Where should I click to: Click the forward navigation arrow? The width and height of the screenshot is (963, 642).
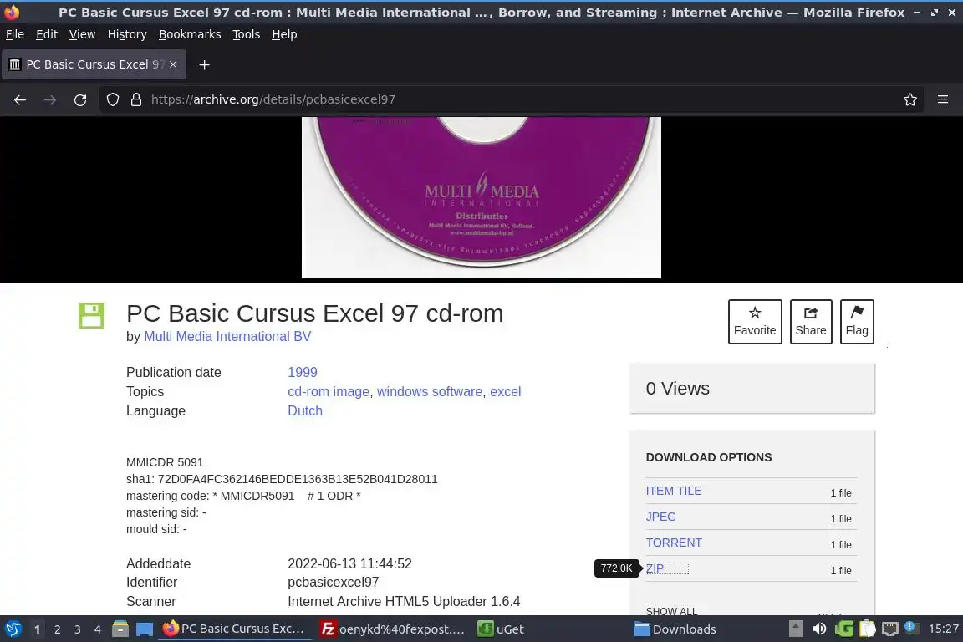(50, 99)
